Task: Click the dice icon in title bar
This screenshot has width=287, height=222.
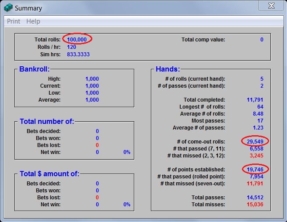Action: (8, 8)
